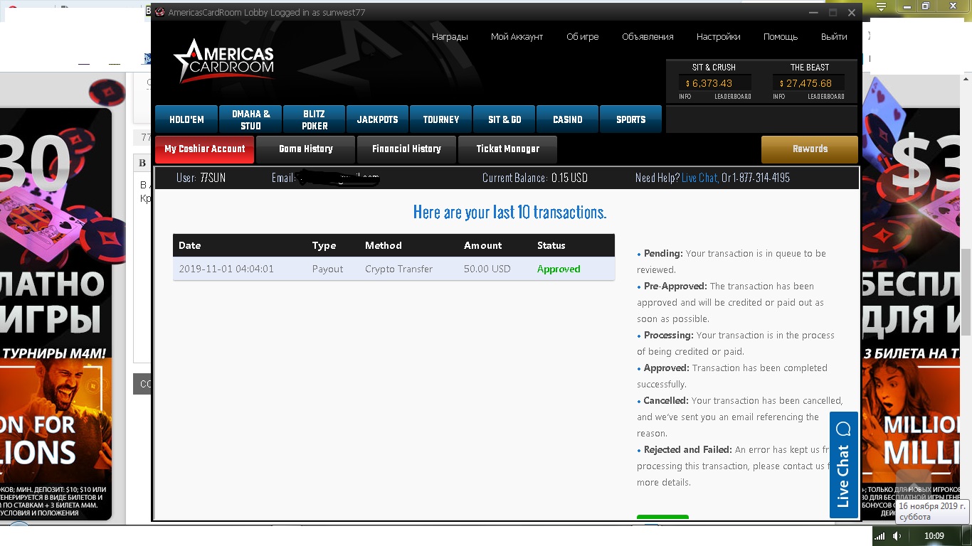This screenshot has width=972, height=546.
Task: Click the Americas Cardroom logo
Action: tap(224, 61)
